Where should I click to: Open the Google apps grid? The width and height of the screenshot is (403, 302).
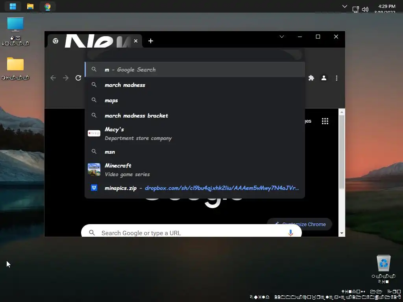click(x=325, y=121)
